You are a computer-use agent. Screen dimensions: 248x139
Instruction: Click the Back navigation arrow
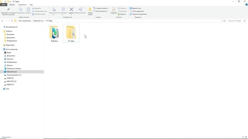[x=2, y=21]
